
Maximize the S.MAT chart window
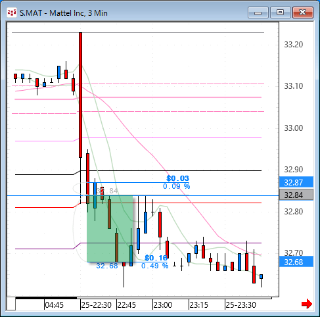[x=281, y=12]
